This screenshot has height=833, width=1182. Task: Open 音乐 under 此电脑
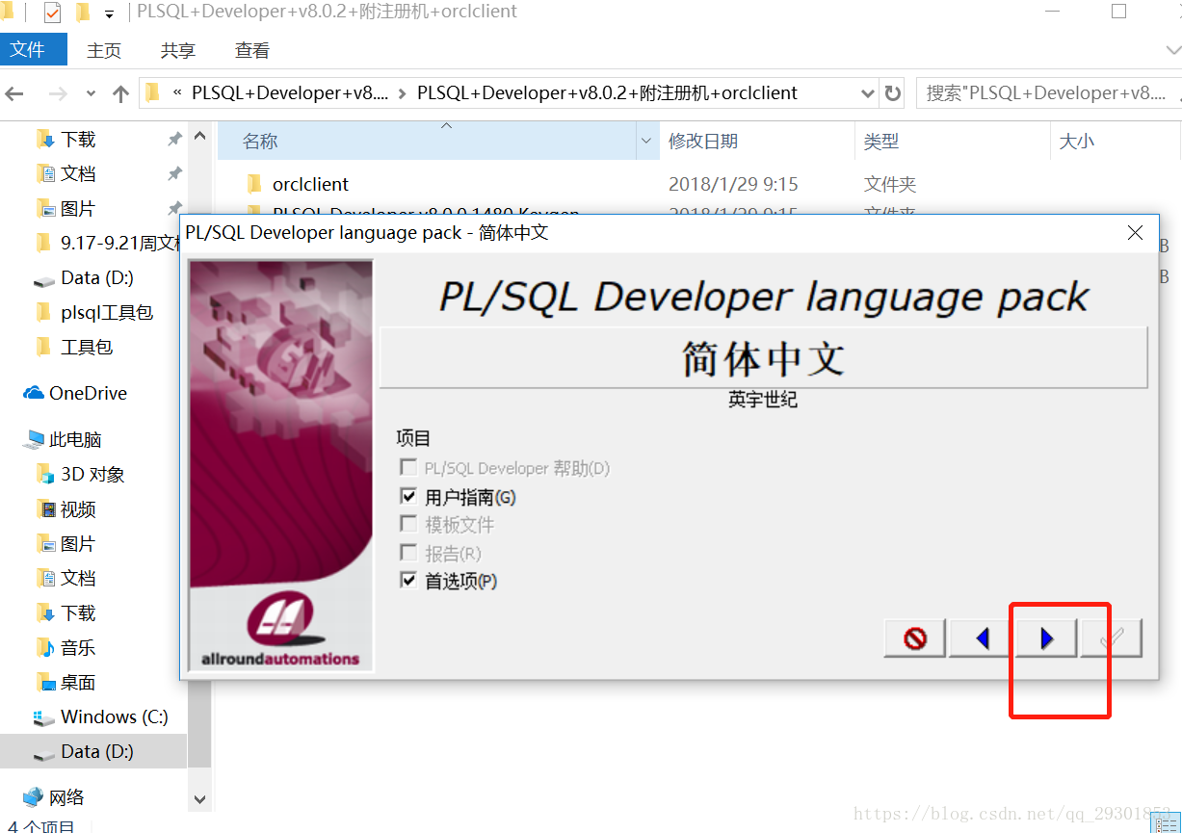[x=78, y=648]
